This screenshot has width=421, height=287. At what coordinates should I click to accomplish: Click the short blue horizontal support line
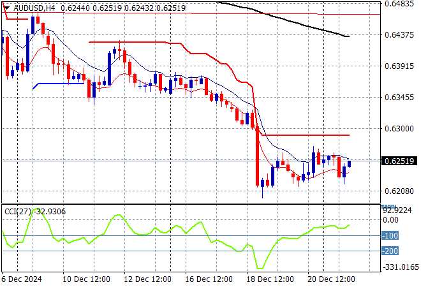coord(59,84)
